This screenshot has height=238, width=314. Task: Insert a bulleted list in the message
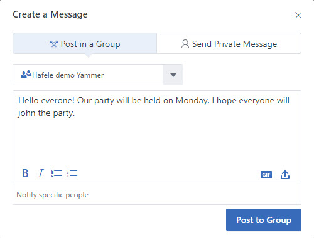57,173
